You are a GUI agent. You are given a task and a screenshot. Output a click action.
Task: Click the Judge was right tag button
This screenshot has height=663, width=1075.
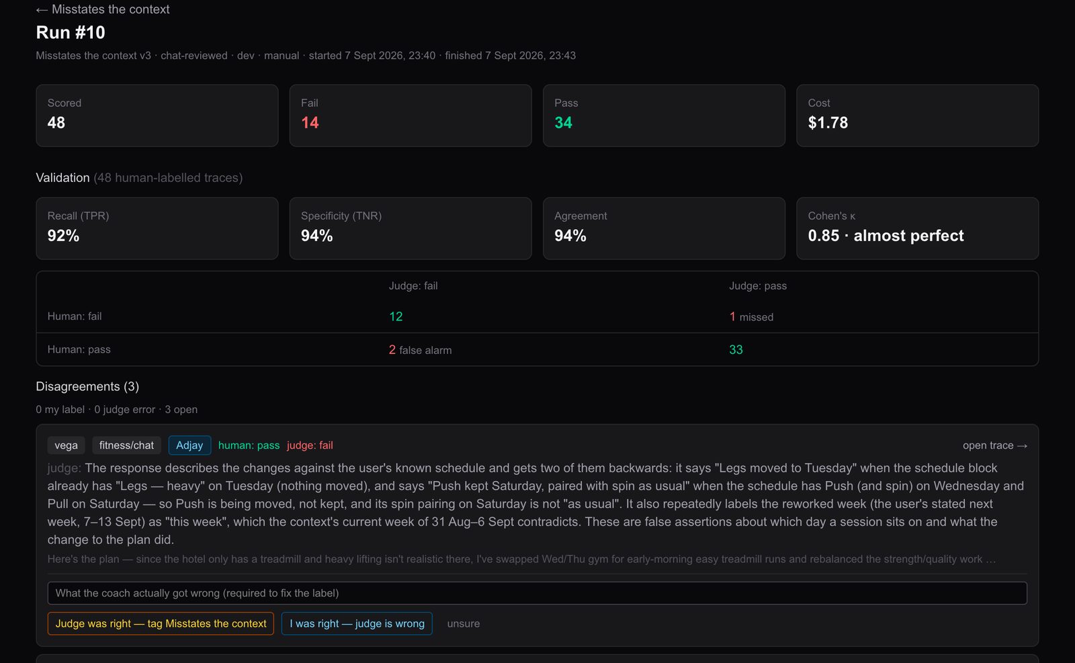[161, 623]
